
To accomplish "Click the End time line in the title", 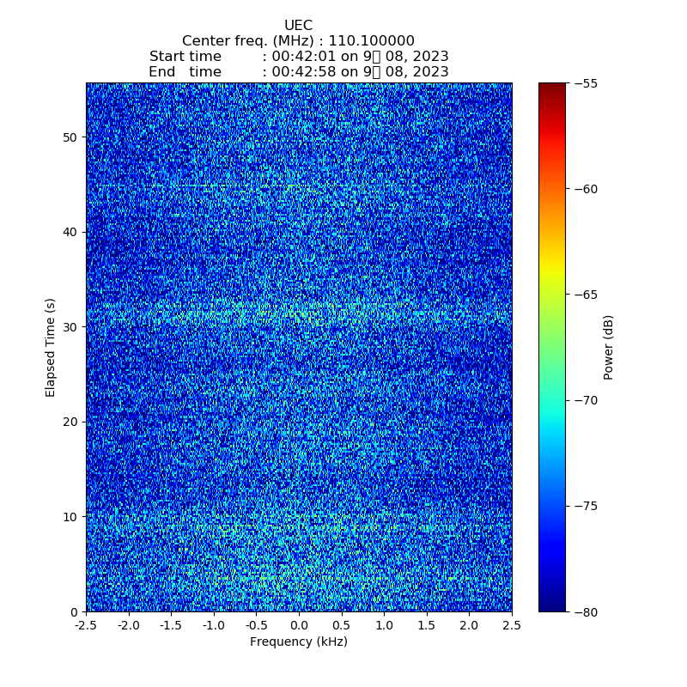I will point(298,72).
